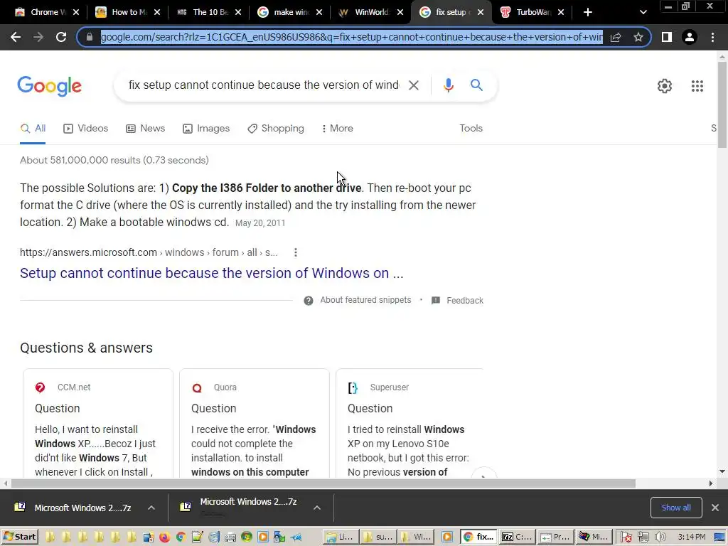728x546 pixels.
Task: Switch to the 'How to M' tab
Action: [127, 12]
